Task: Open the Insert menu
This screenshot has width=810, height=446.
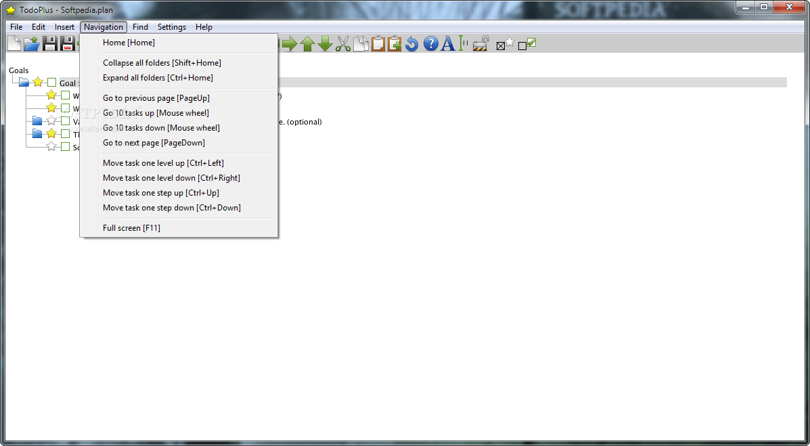Action: (64, 27)
